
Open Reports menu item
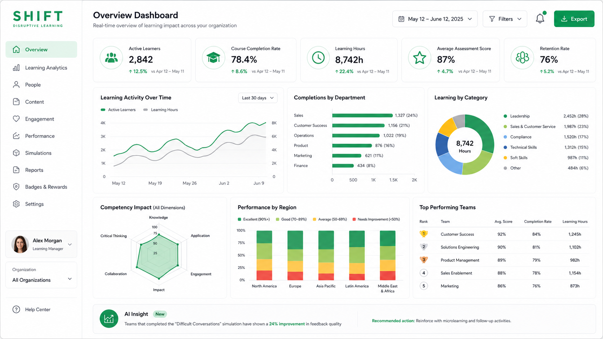(x=41, y=170)
